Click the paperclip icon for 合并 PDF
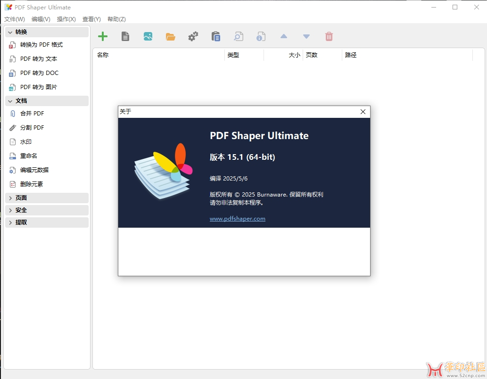Screen dimensions: 487x379 coord(12,114)
